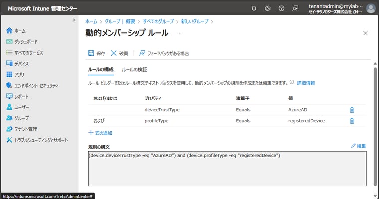This screenshot has height=199, width=379.
Task: Click AzureAD value cell
Action: point(298,110)
